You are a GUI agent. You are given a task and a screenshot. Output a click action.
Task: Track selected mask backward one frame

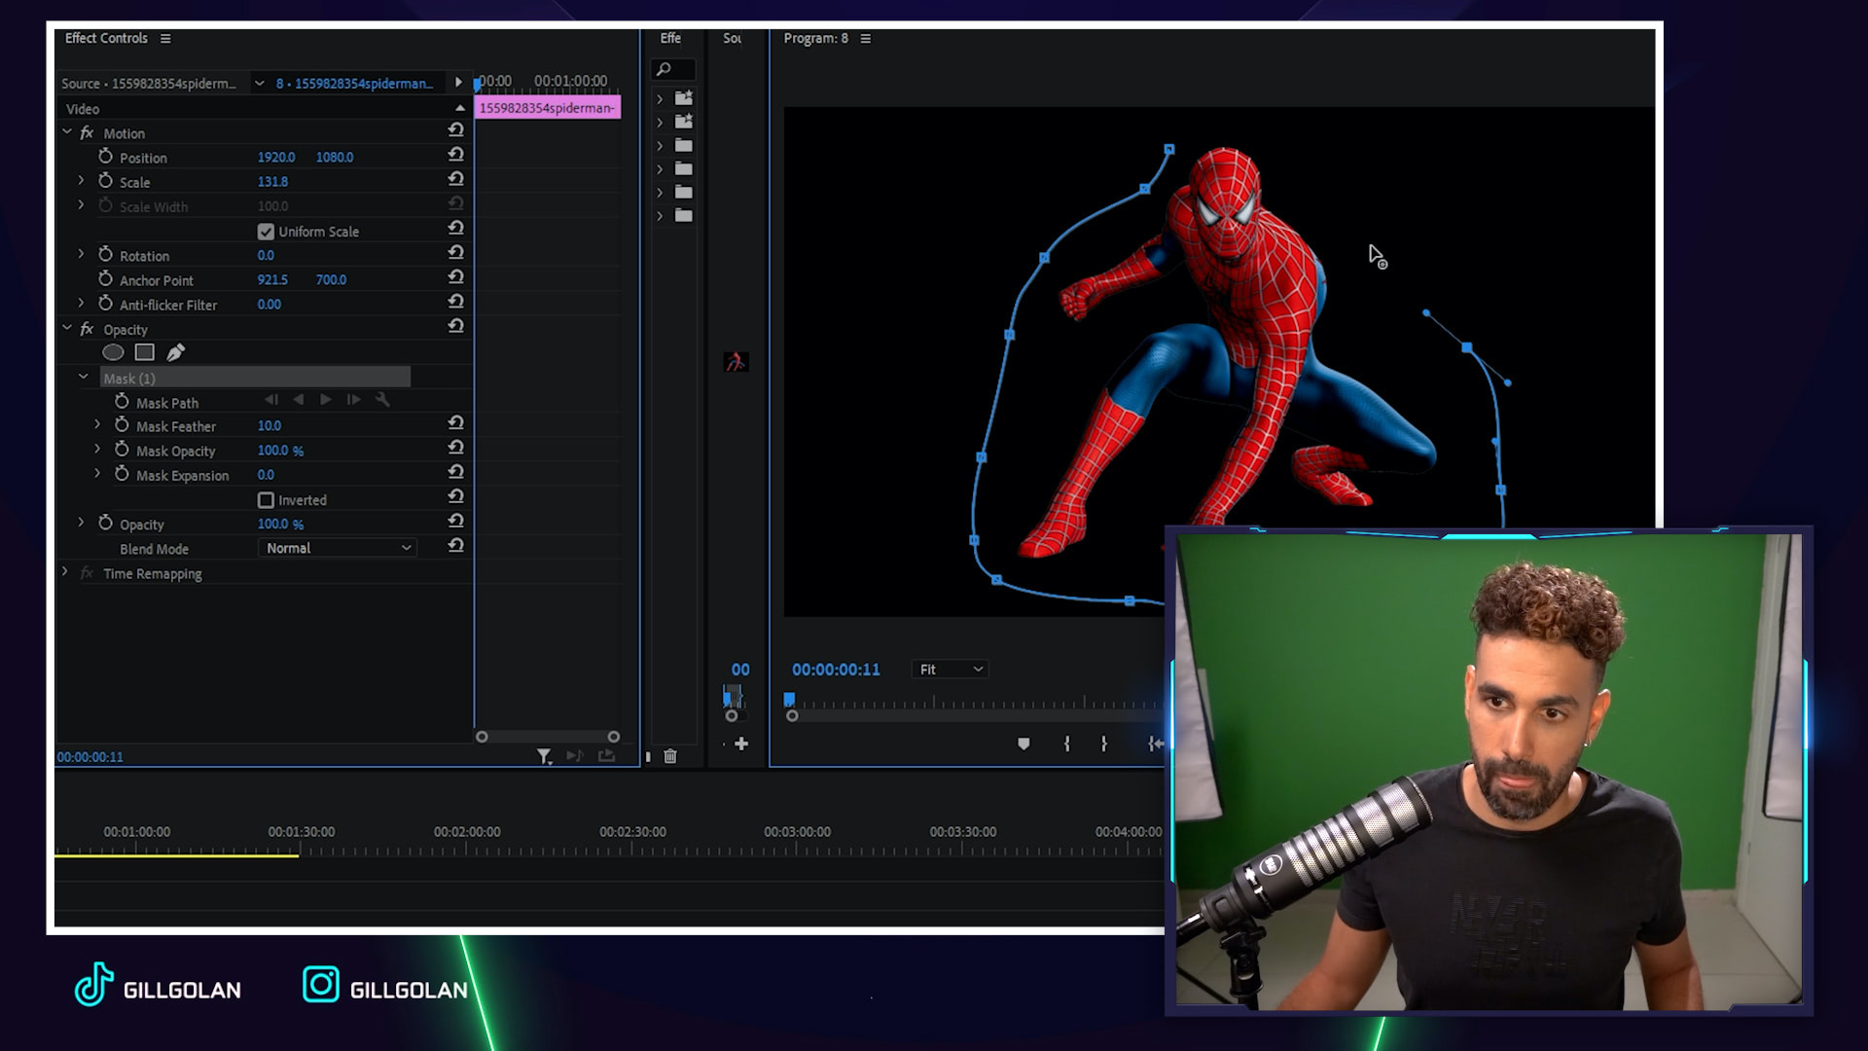271,400
